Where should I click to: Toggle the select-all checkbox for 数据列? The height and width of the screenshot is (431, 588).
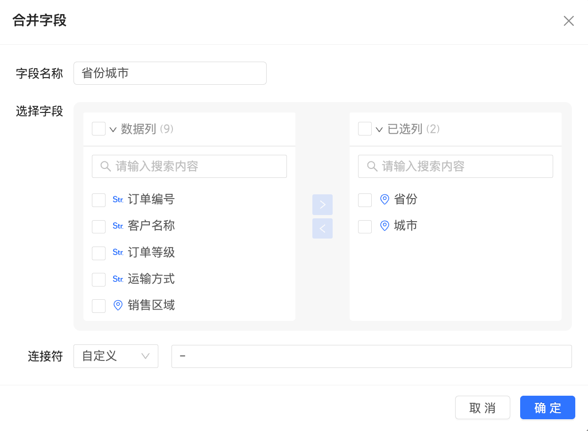click(x=98, y=129)
